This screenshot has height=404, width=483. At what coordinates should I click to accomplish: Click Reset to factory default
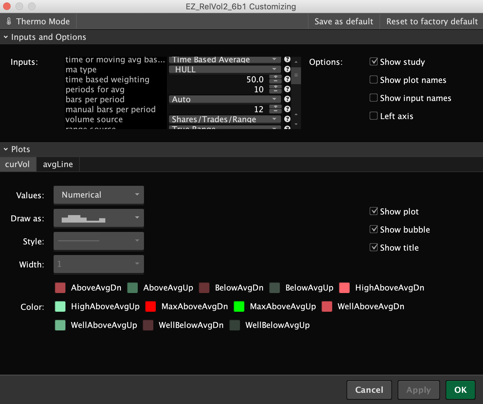[432, 21]
